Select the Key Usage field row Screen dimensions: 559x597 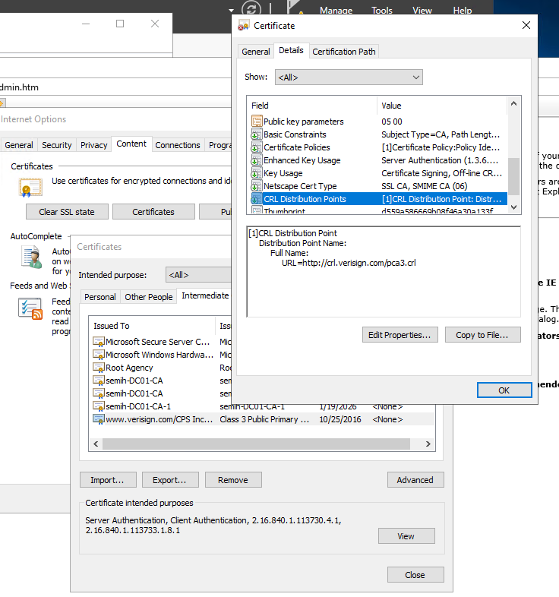[304, 173]
